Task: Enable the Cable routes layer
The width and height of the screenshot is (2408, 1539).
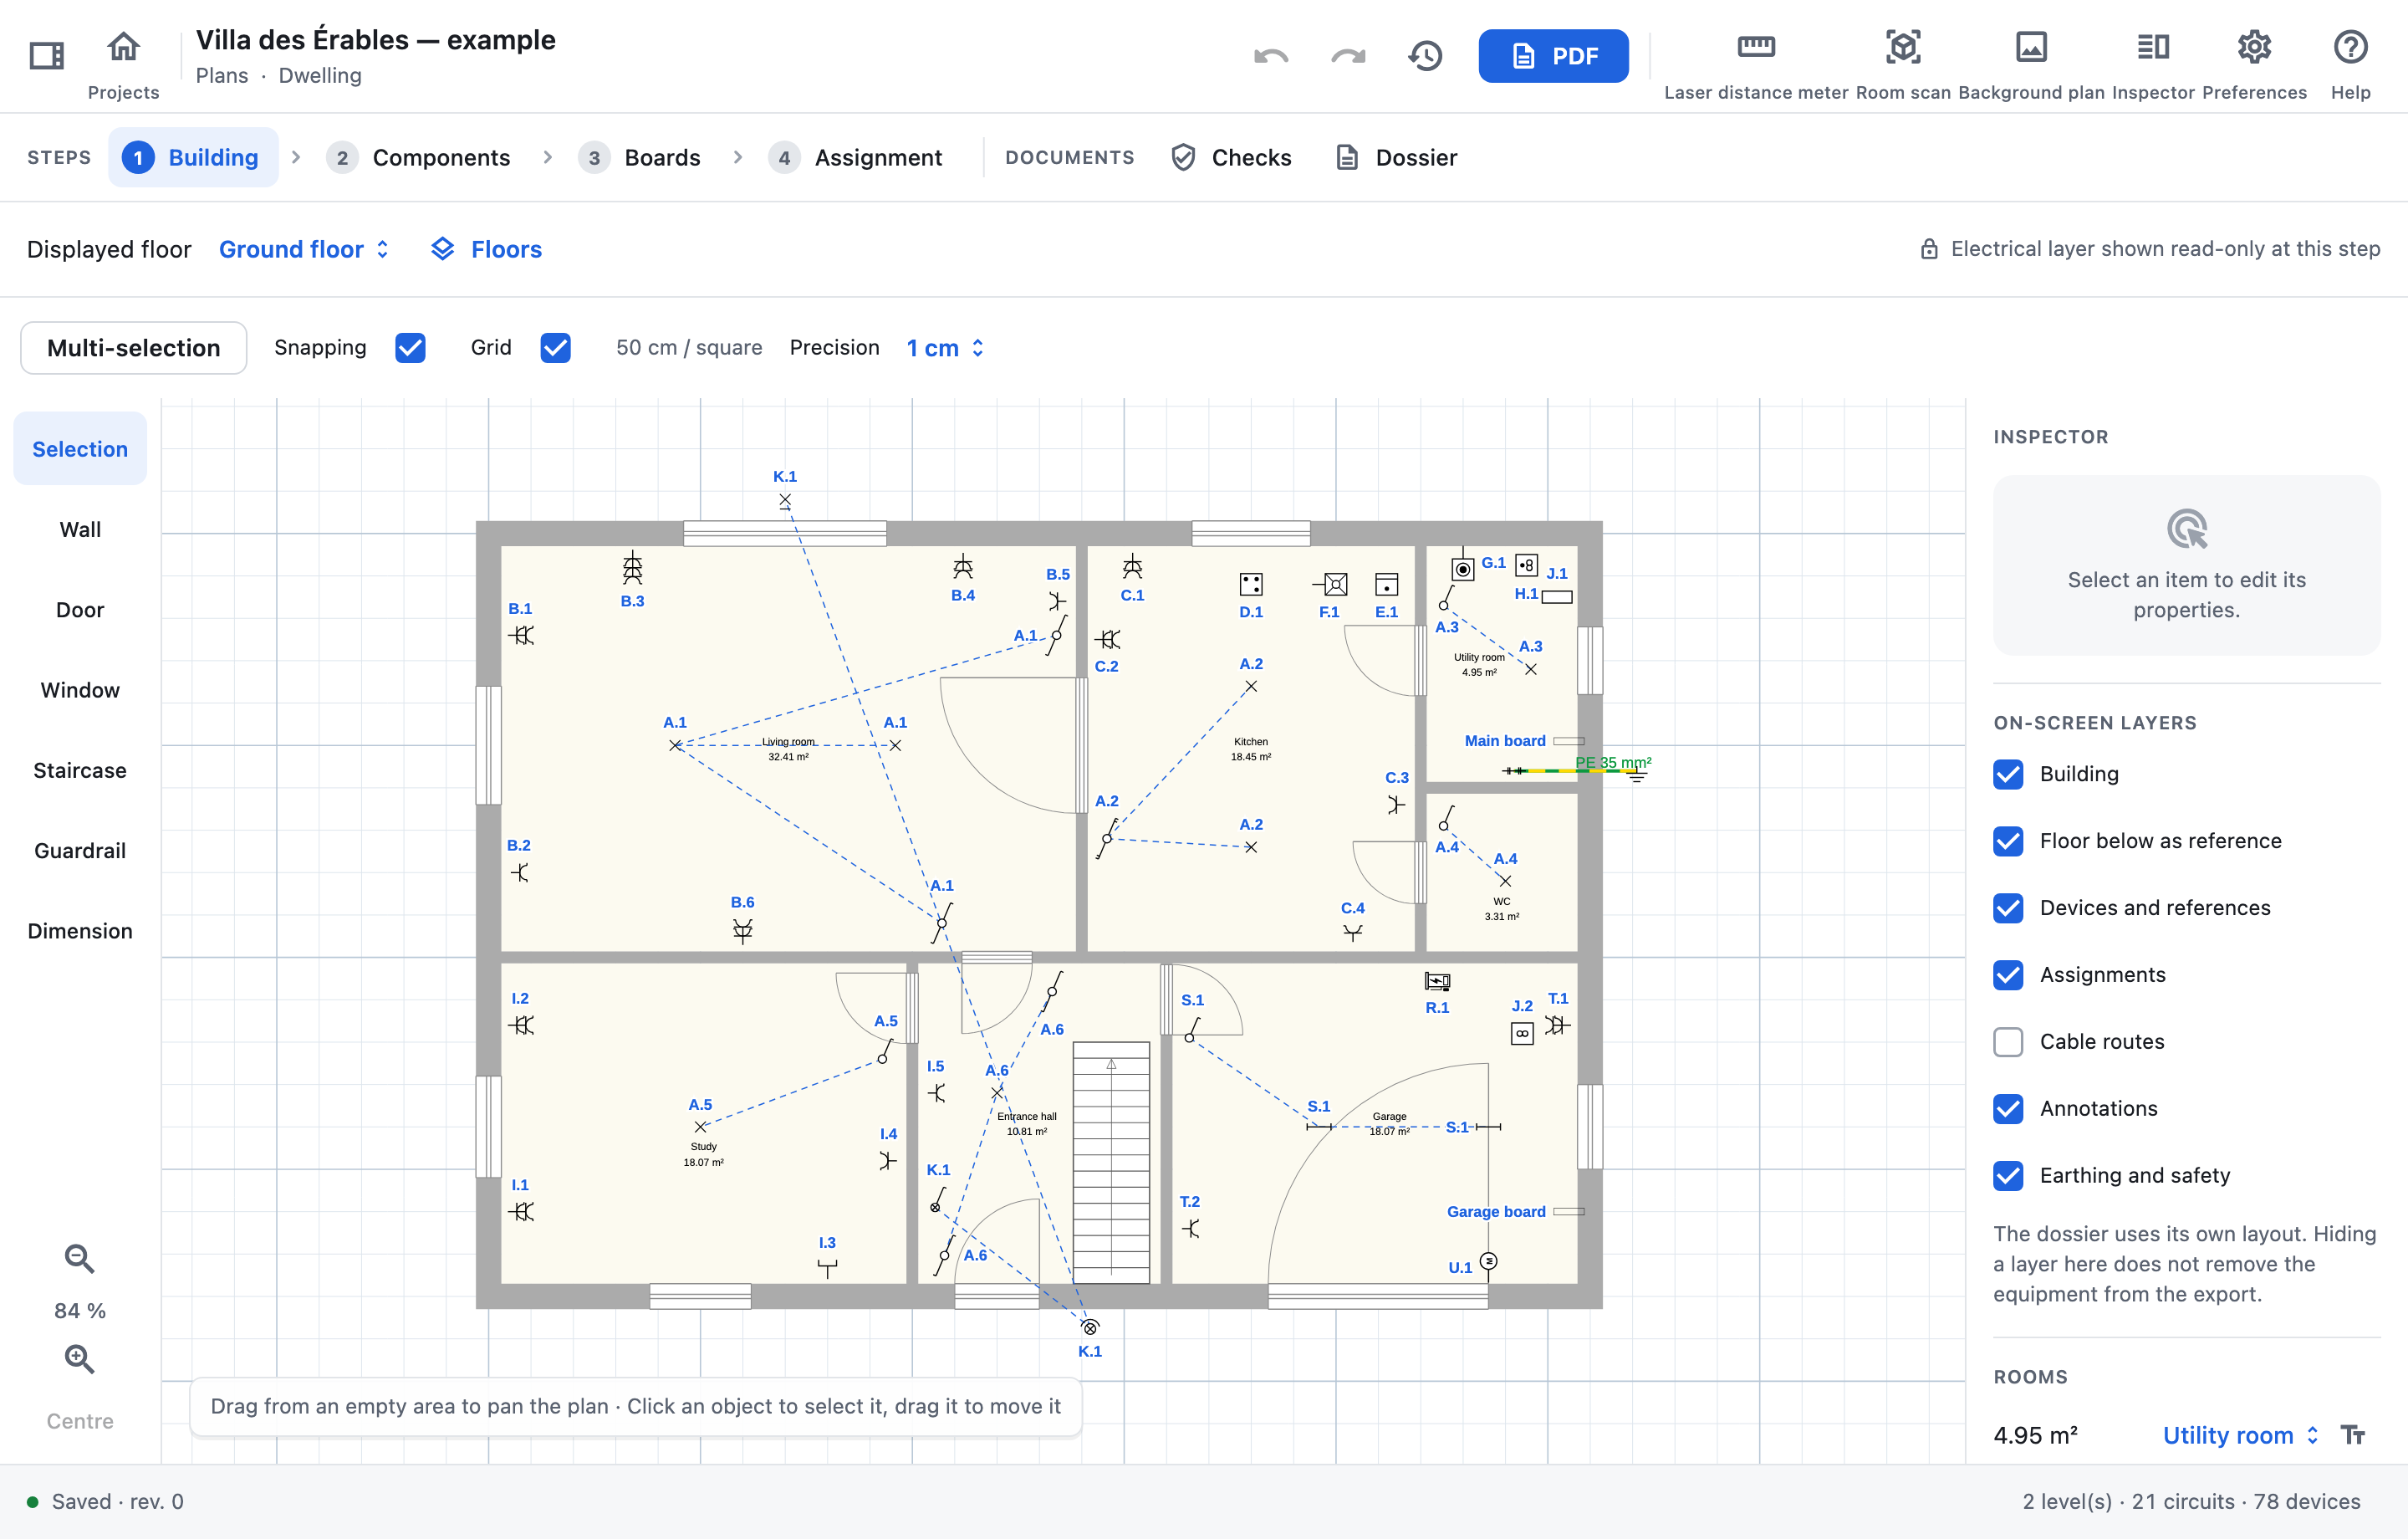Action: pyautogui.click(x=2007, y=1041)
